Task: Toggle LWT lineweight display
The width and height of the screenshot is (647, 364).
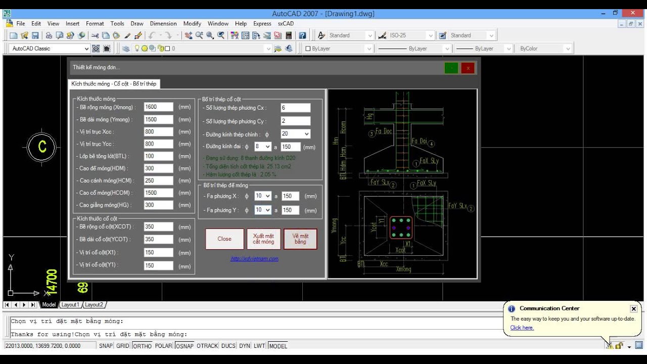Action: (259, 346)
